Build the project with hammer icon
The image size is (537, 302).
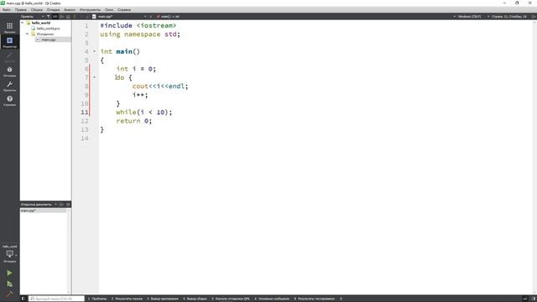pyautogui.click(x=9, y=293)
